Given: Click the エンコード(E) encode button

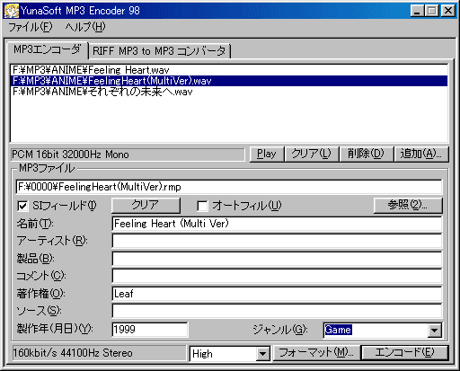Looking at the screenshot, I should [x=405, y=353].
